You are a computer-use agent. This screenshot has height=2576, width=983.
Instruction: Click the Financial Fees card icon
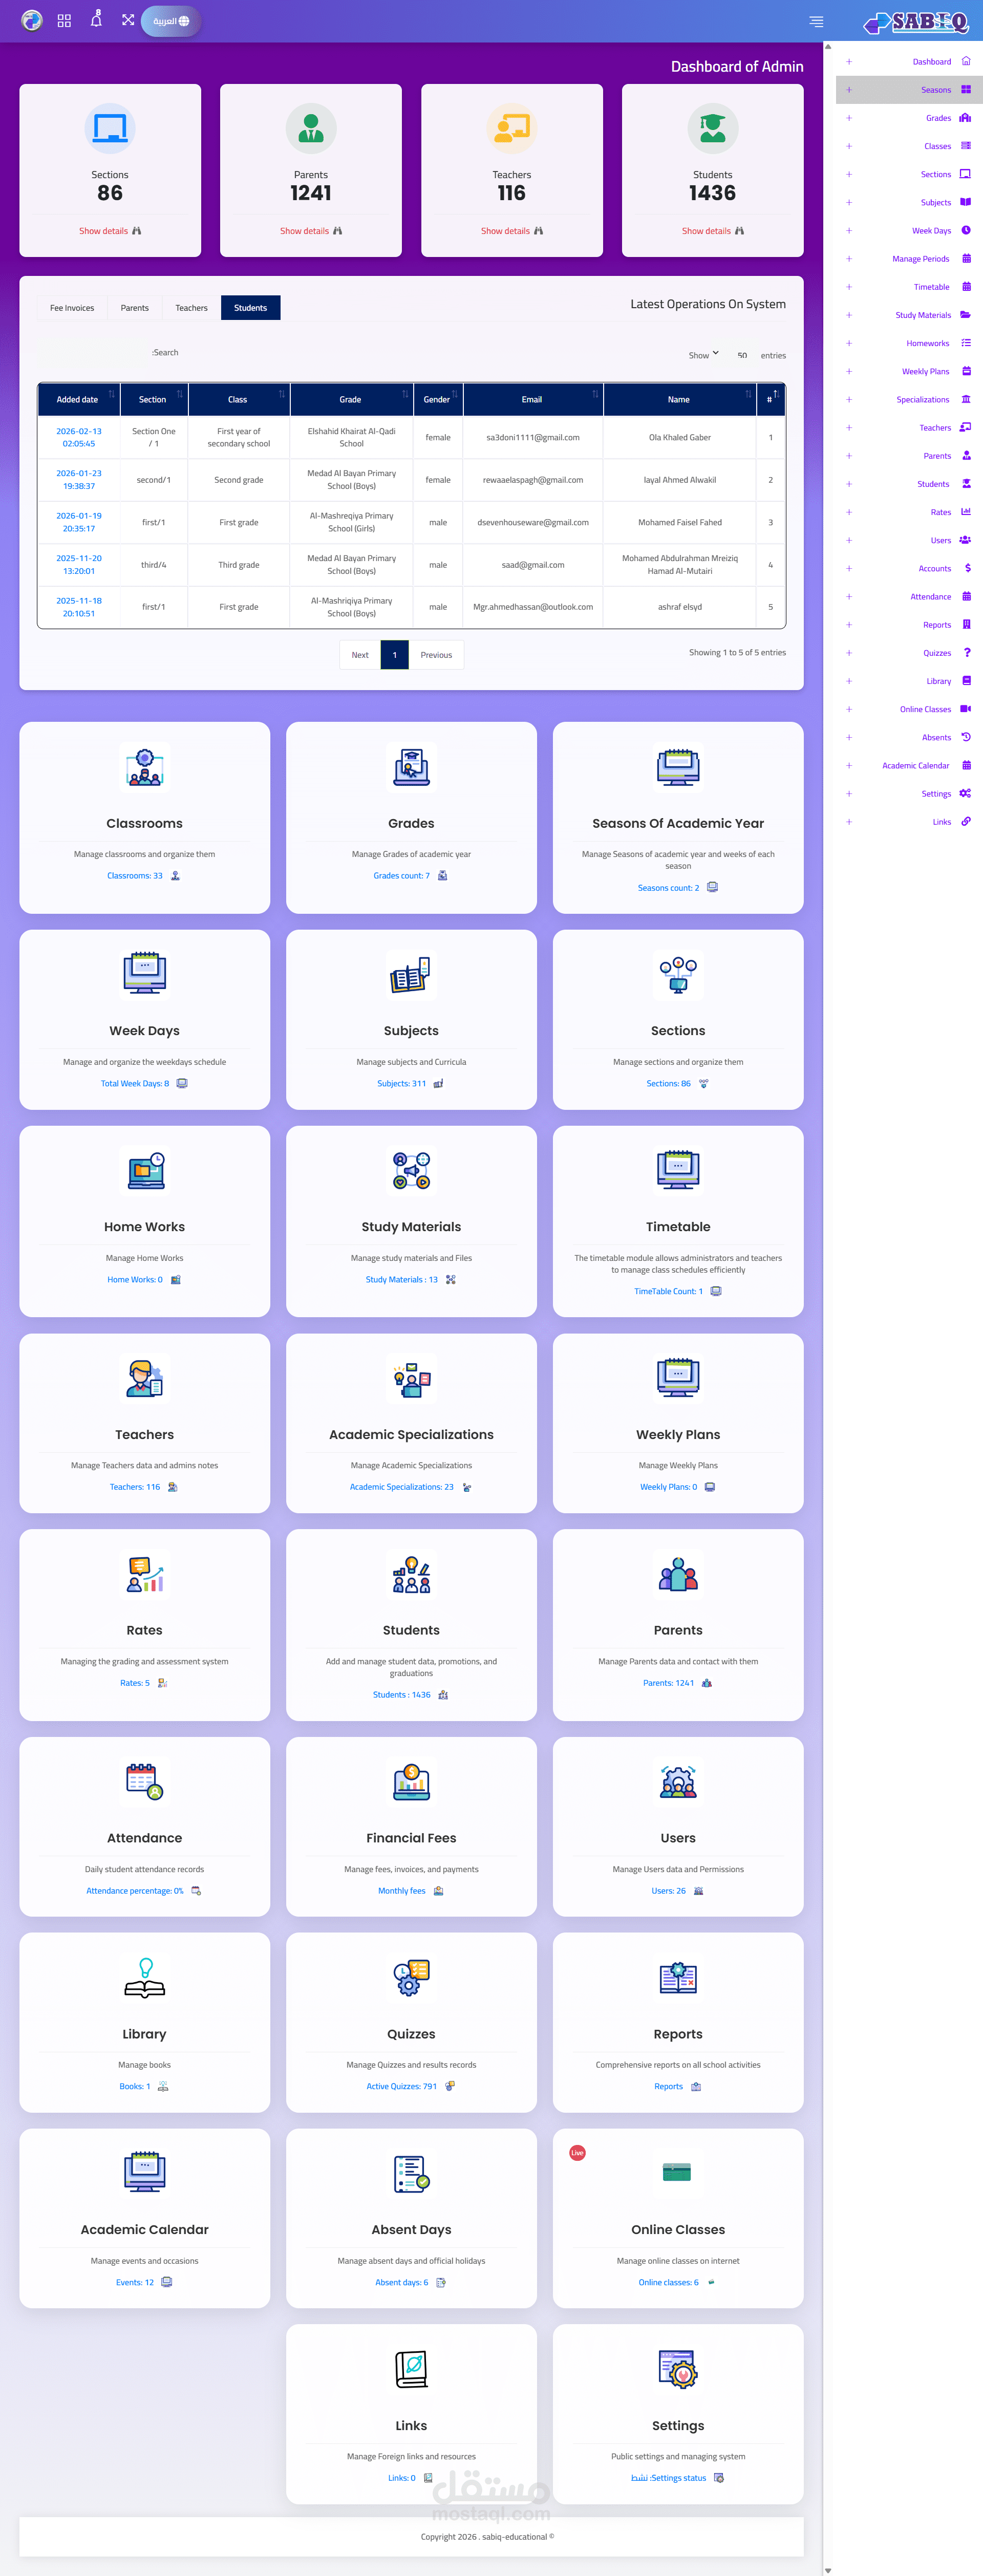(x=411, y=1782)
